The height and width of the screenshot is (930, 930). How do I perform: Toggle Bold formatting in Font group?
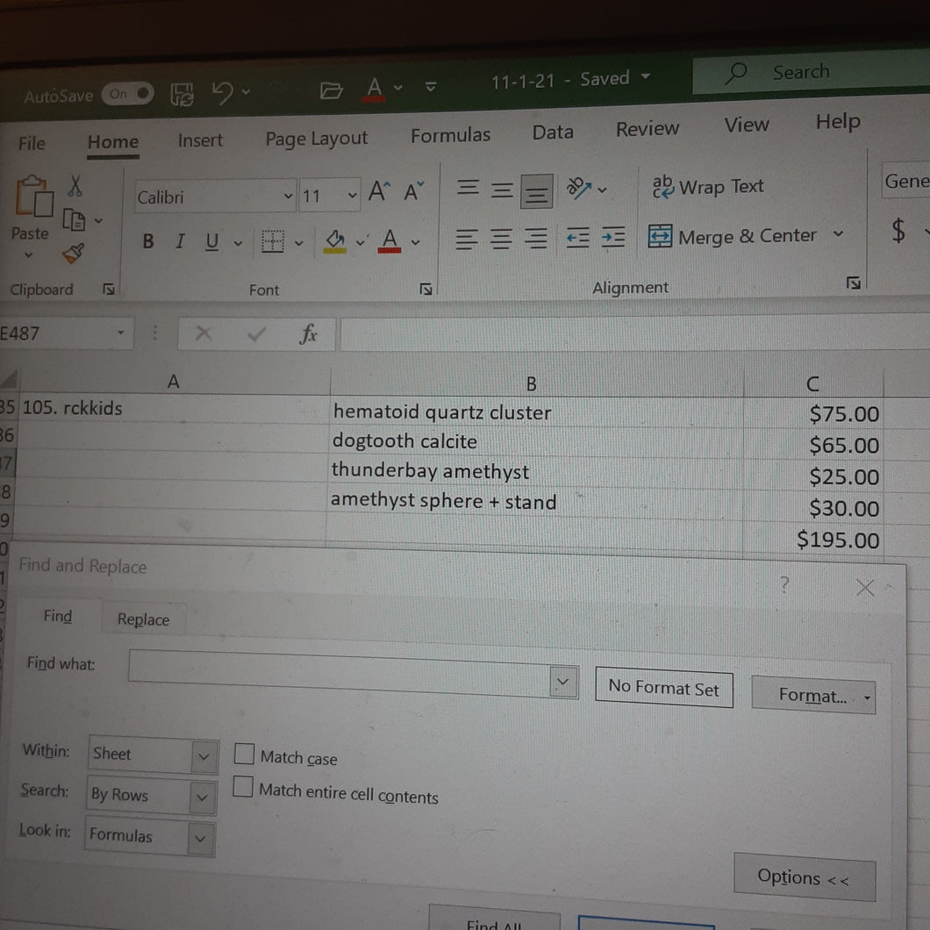click(148, 241)
